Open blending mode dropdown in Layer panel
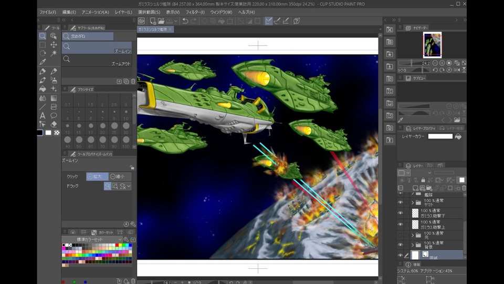This screenshot has height=284, width=504. pyautogui.click(x=429, y=173)
